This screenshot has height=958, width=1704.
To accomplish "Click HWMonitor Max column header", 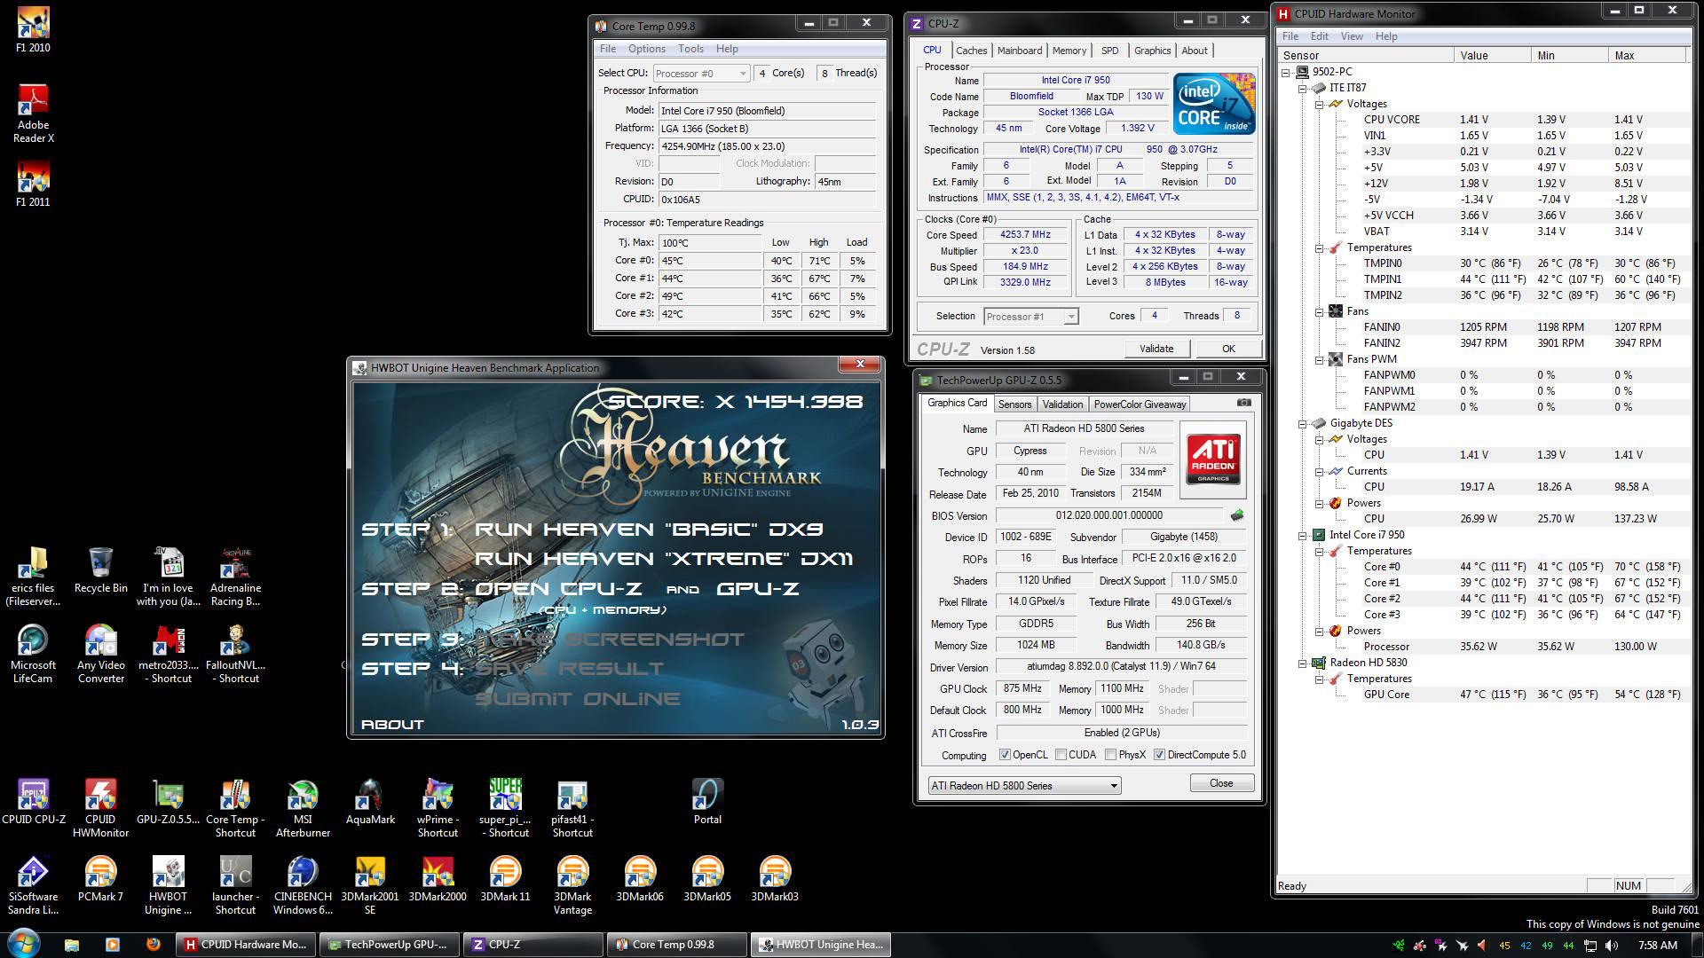I will coord(1646,55).
